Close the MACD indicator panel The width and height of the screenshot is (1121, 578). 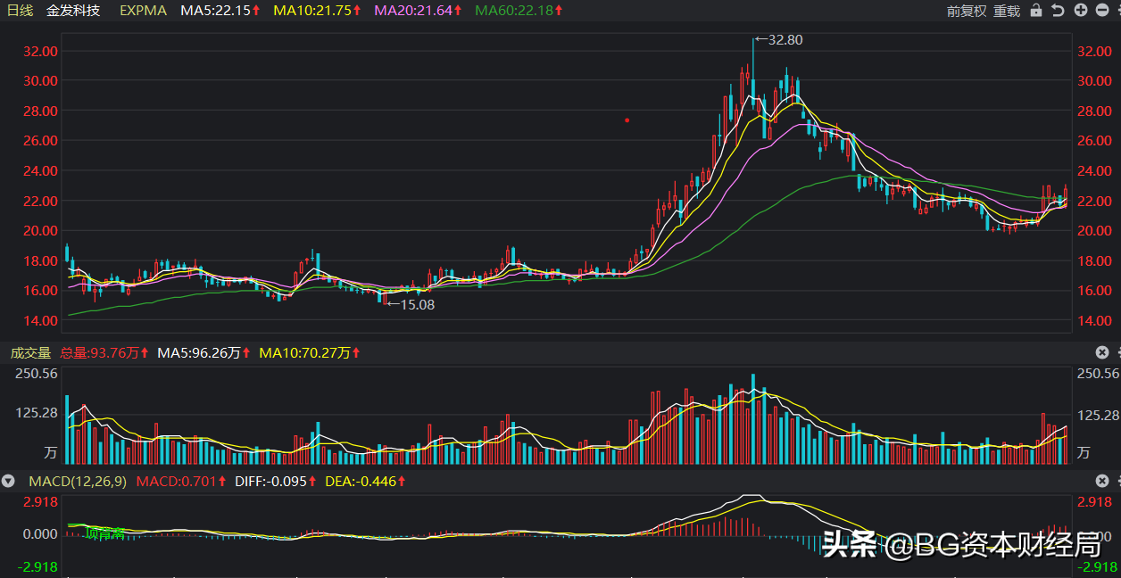(x=1102, y=481)
